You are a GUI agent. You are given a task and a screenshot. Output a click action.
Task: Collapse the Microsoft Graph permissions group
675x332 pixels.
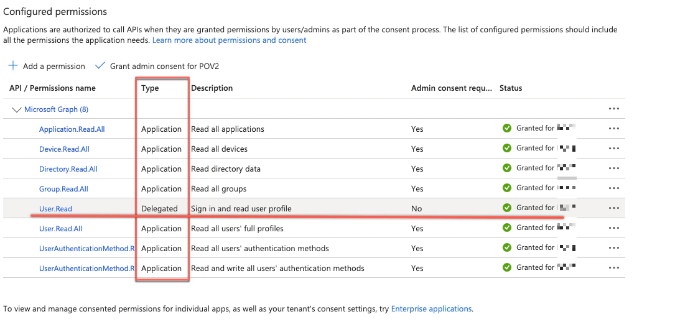[x=16, y=109]
